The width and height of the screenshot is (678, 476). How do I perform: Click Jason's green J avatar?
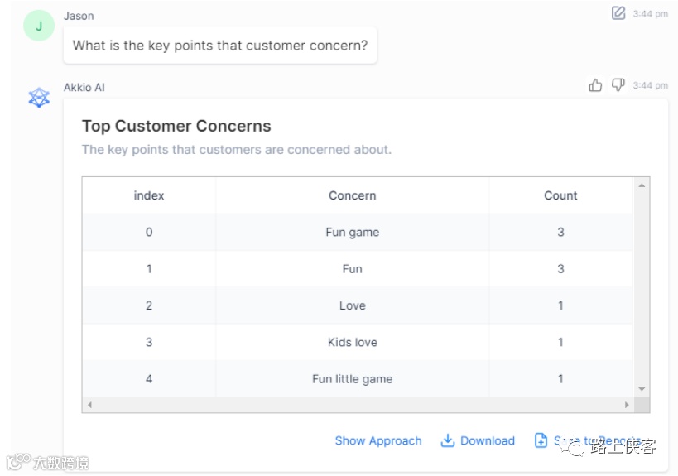tap(39, 26)
